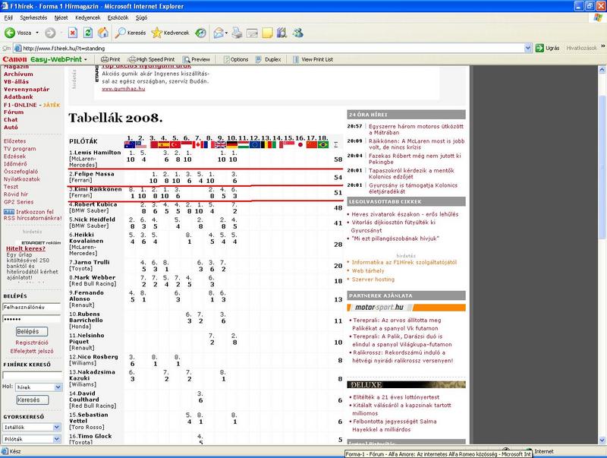Expand the address bar URL dropdown

528,48
